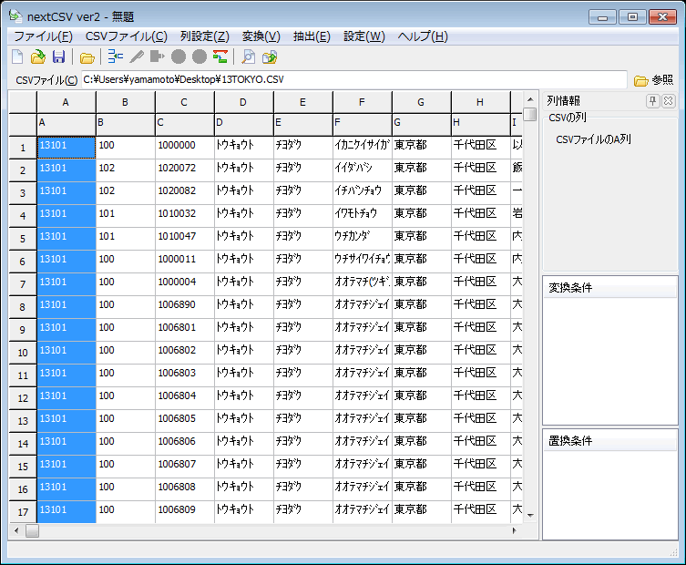The image size is (686, 565).
Task: Close the 列情報 side panel
Action: tap(668, 101)
